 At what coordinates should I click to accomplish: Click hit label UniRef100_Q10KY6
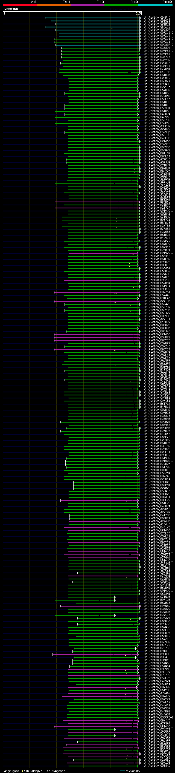tap(157, 434)
